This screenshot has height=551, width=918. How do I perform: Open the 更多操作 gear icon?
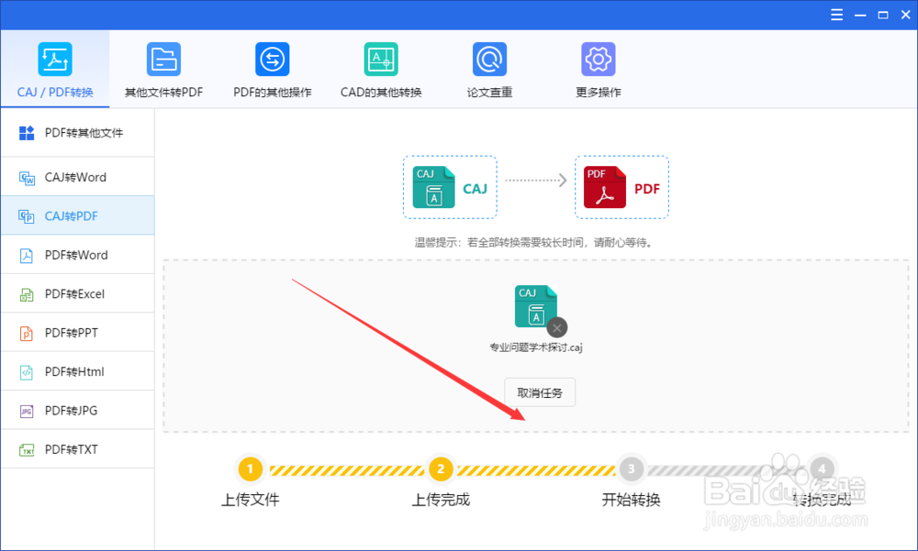(x=599, y=69)
